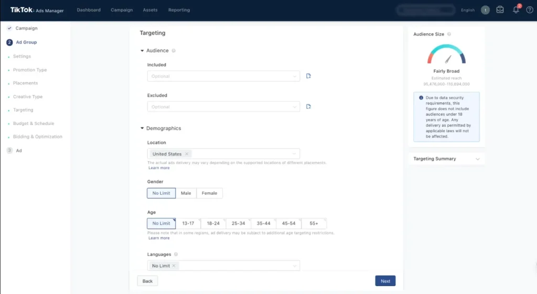
Task: Collapse the Audience section
Action: tap(142, 51)
